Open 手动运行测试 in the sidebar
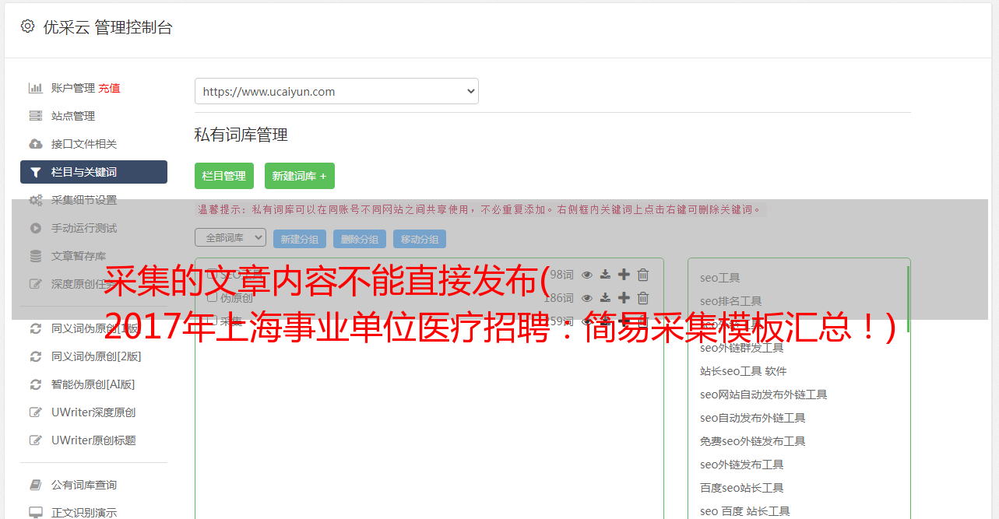This screenshot has height=519, width=999. 84,228
